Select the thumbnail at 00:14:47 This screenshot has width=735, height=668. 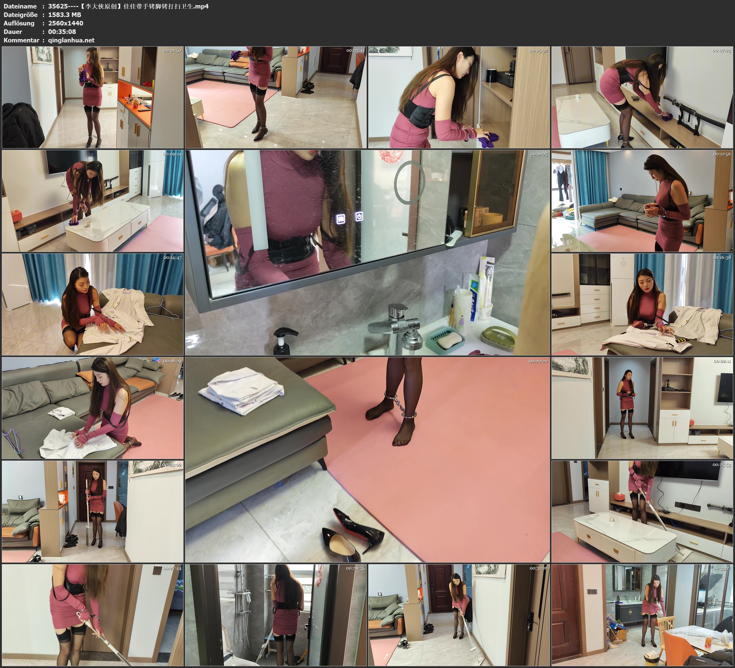93,304
